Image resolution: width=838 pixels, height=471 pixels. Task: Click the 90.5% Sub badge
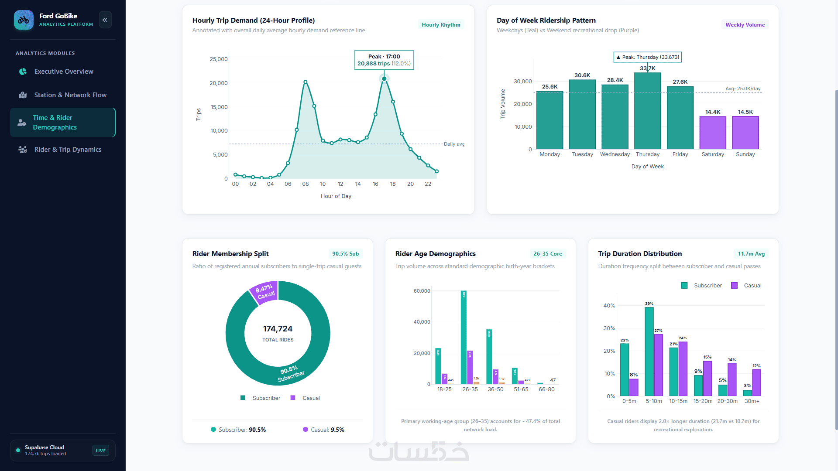[x=346, y=254]
